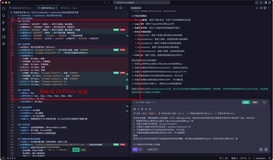The height and width of the screenshot is (160, 273).
Task: Go to next file with right arrow
Action: (x=68, y=150)
